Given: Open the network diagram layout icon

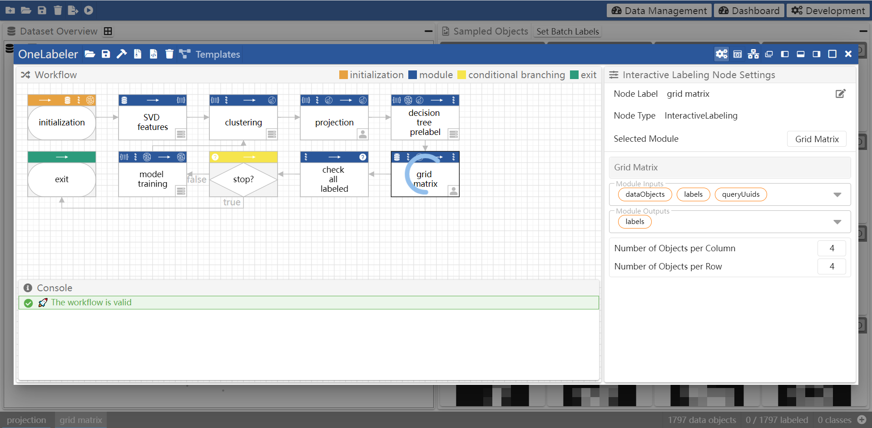Looking at the screenshot, I should click(x=753, y=54).
